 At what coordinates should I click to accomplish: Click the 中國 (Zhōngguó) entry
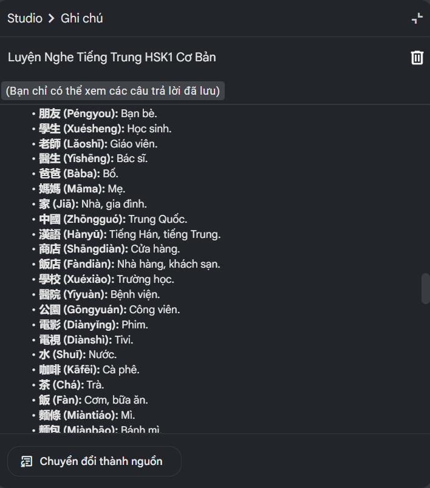113,219
